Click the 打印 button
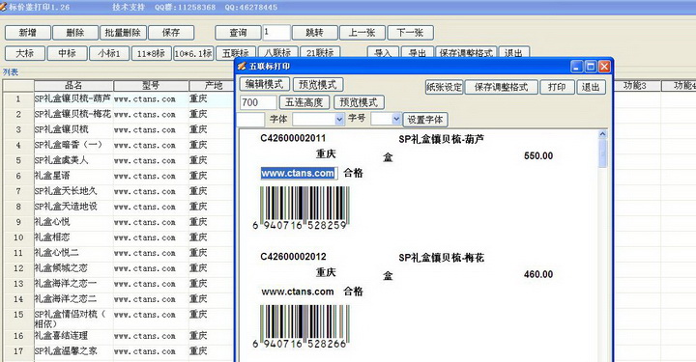 pos(557,87)
